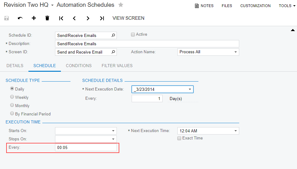Image resolution: width=297 pixels, height=169 pixels.
Task: Open the Filter Values tab
Action: 117,66
